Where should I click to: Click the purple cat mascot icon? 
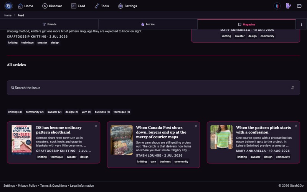point(288,6)
